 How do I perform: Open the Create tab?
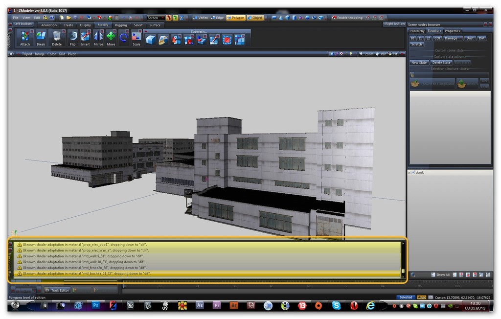coord(68,25)
